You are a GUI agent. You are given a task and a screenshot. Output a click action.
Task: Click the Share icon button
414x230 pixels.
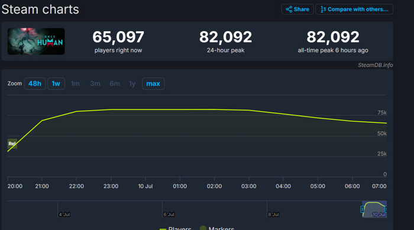click(297, 9)
